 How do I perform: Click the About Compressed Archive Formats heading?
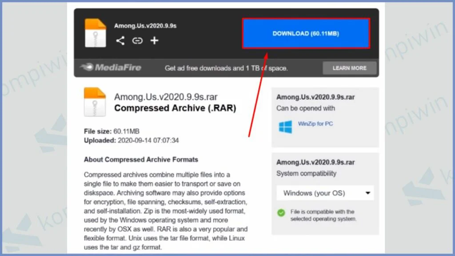[x=141, y=159]
